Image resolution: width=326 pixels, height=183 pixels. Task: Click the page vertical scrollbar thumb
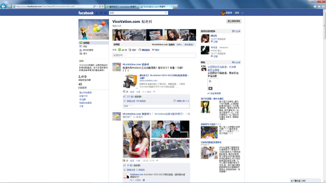click(x=324, y=25)
